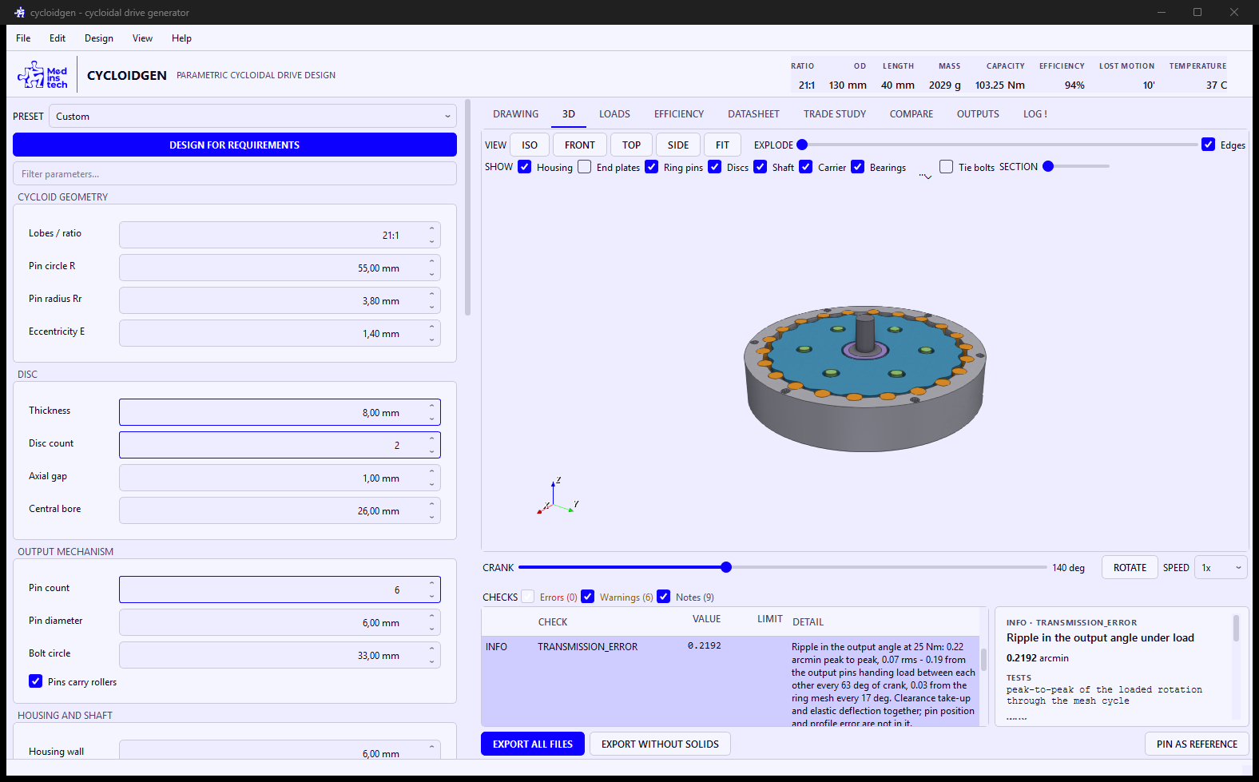Switch to the OUTPUTS tab
This screenshot has height=782, width=1259.
coord(978,114)
